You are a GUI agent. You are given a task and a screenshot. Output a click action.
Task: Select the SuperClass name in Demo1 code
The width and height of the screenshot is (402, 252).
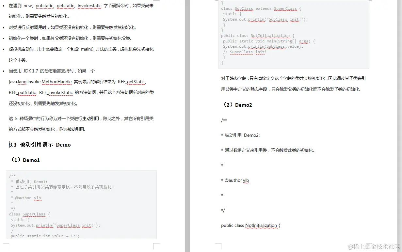coord(34,214)
